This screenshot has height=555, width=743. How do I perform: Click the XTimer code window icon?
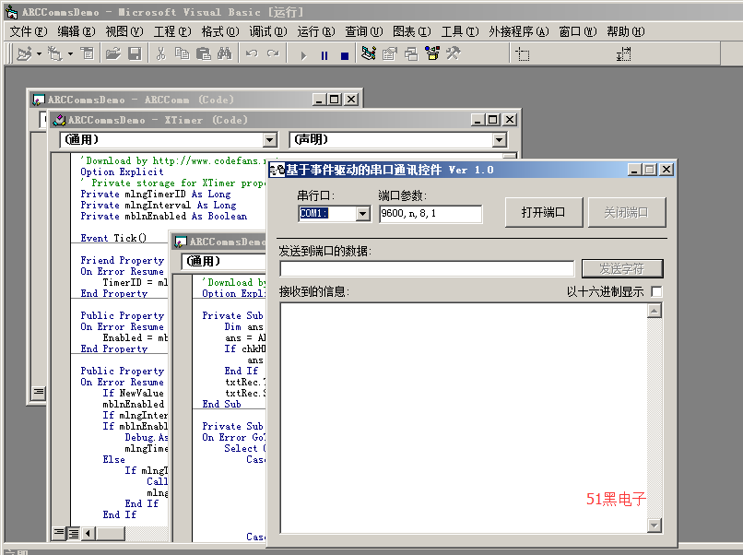(x=59, y=120)
